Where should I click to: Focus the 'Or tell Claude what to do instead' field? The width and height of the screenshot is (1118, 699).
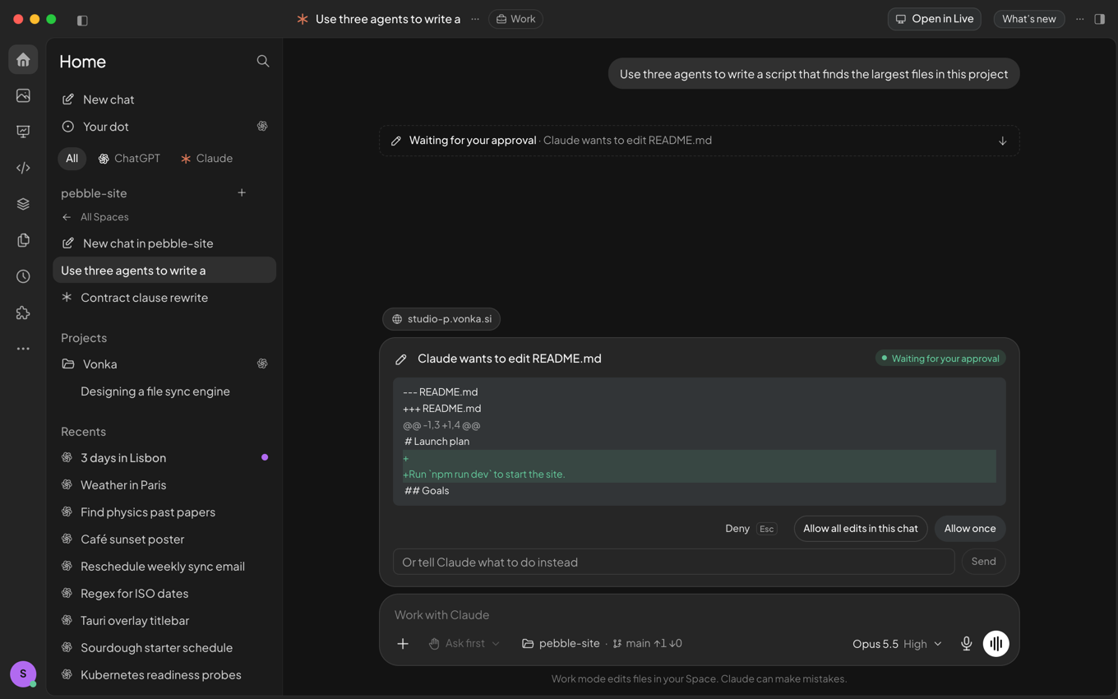pyautogui.click(x=673, y=562)
